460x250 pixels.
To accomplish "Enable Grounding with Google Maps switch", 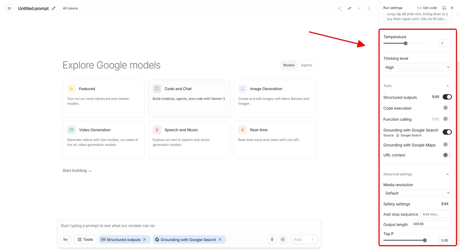I will click(x=447, y=144).
